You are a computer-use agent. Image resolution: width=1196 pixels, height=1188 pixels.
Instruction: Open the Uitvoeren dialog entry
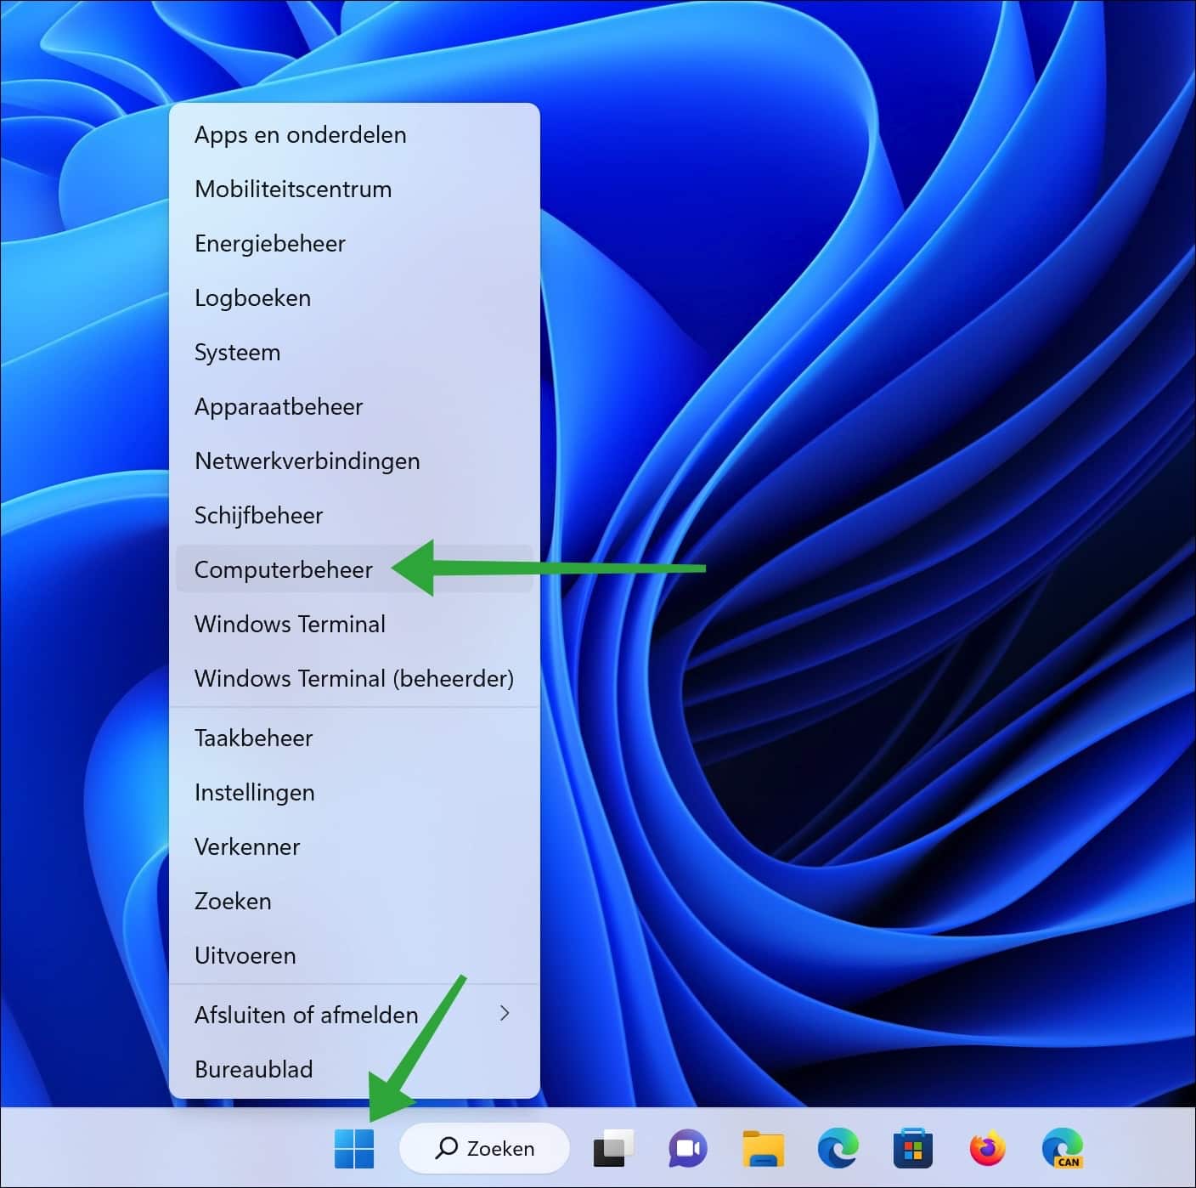(x=354, y=955)
